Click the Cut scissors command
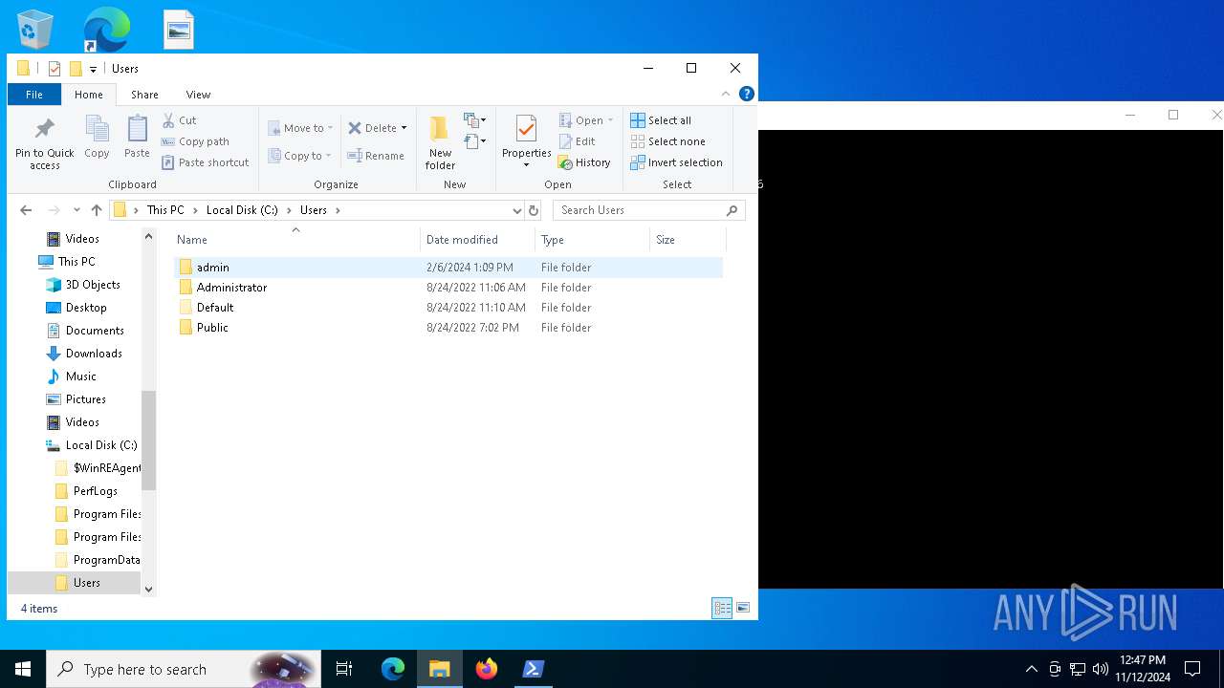1224x688 pixels. point(179,120)
